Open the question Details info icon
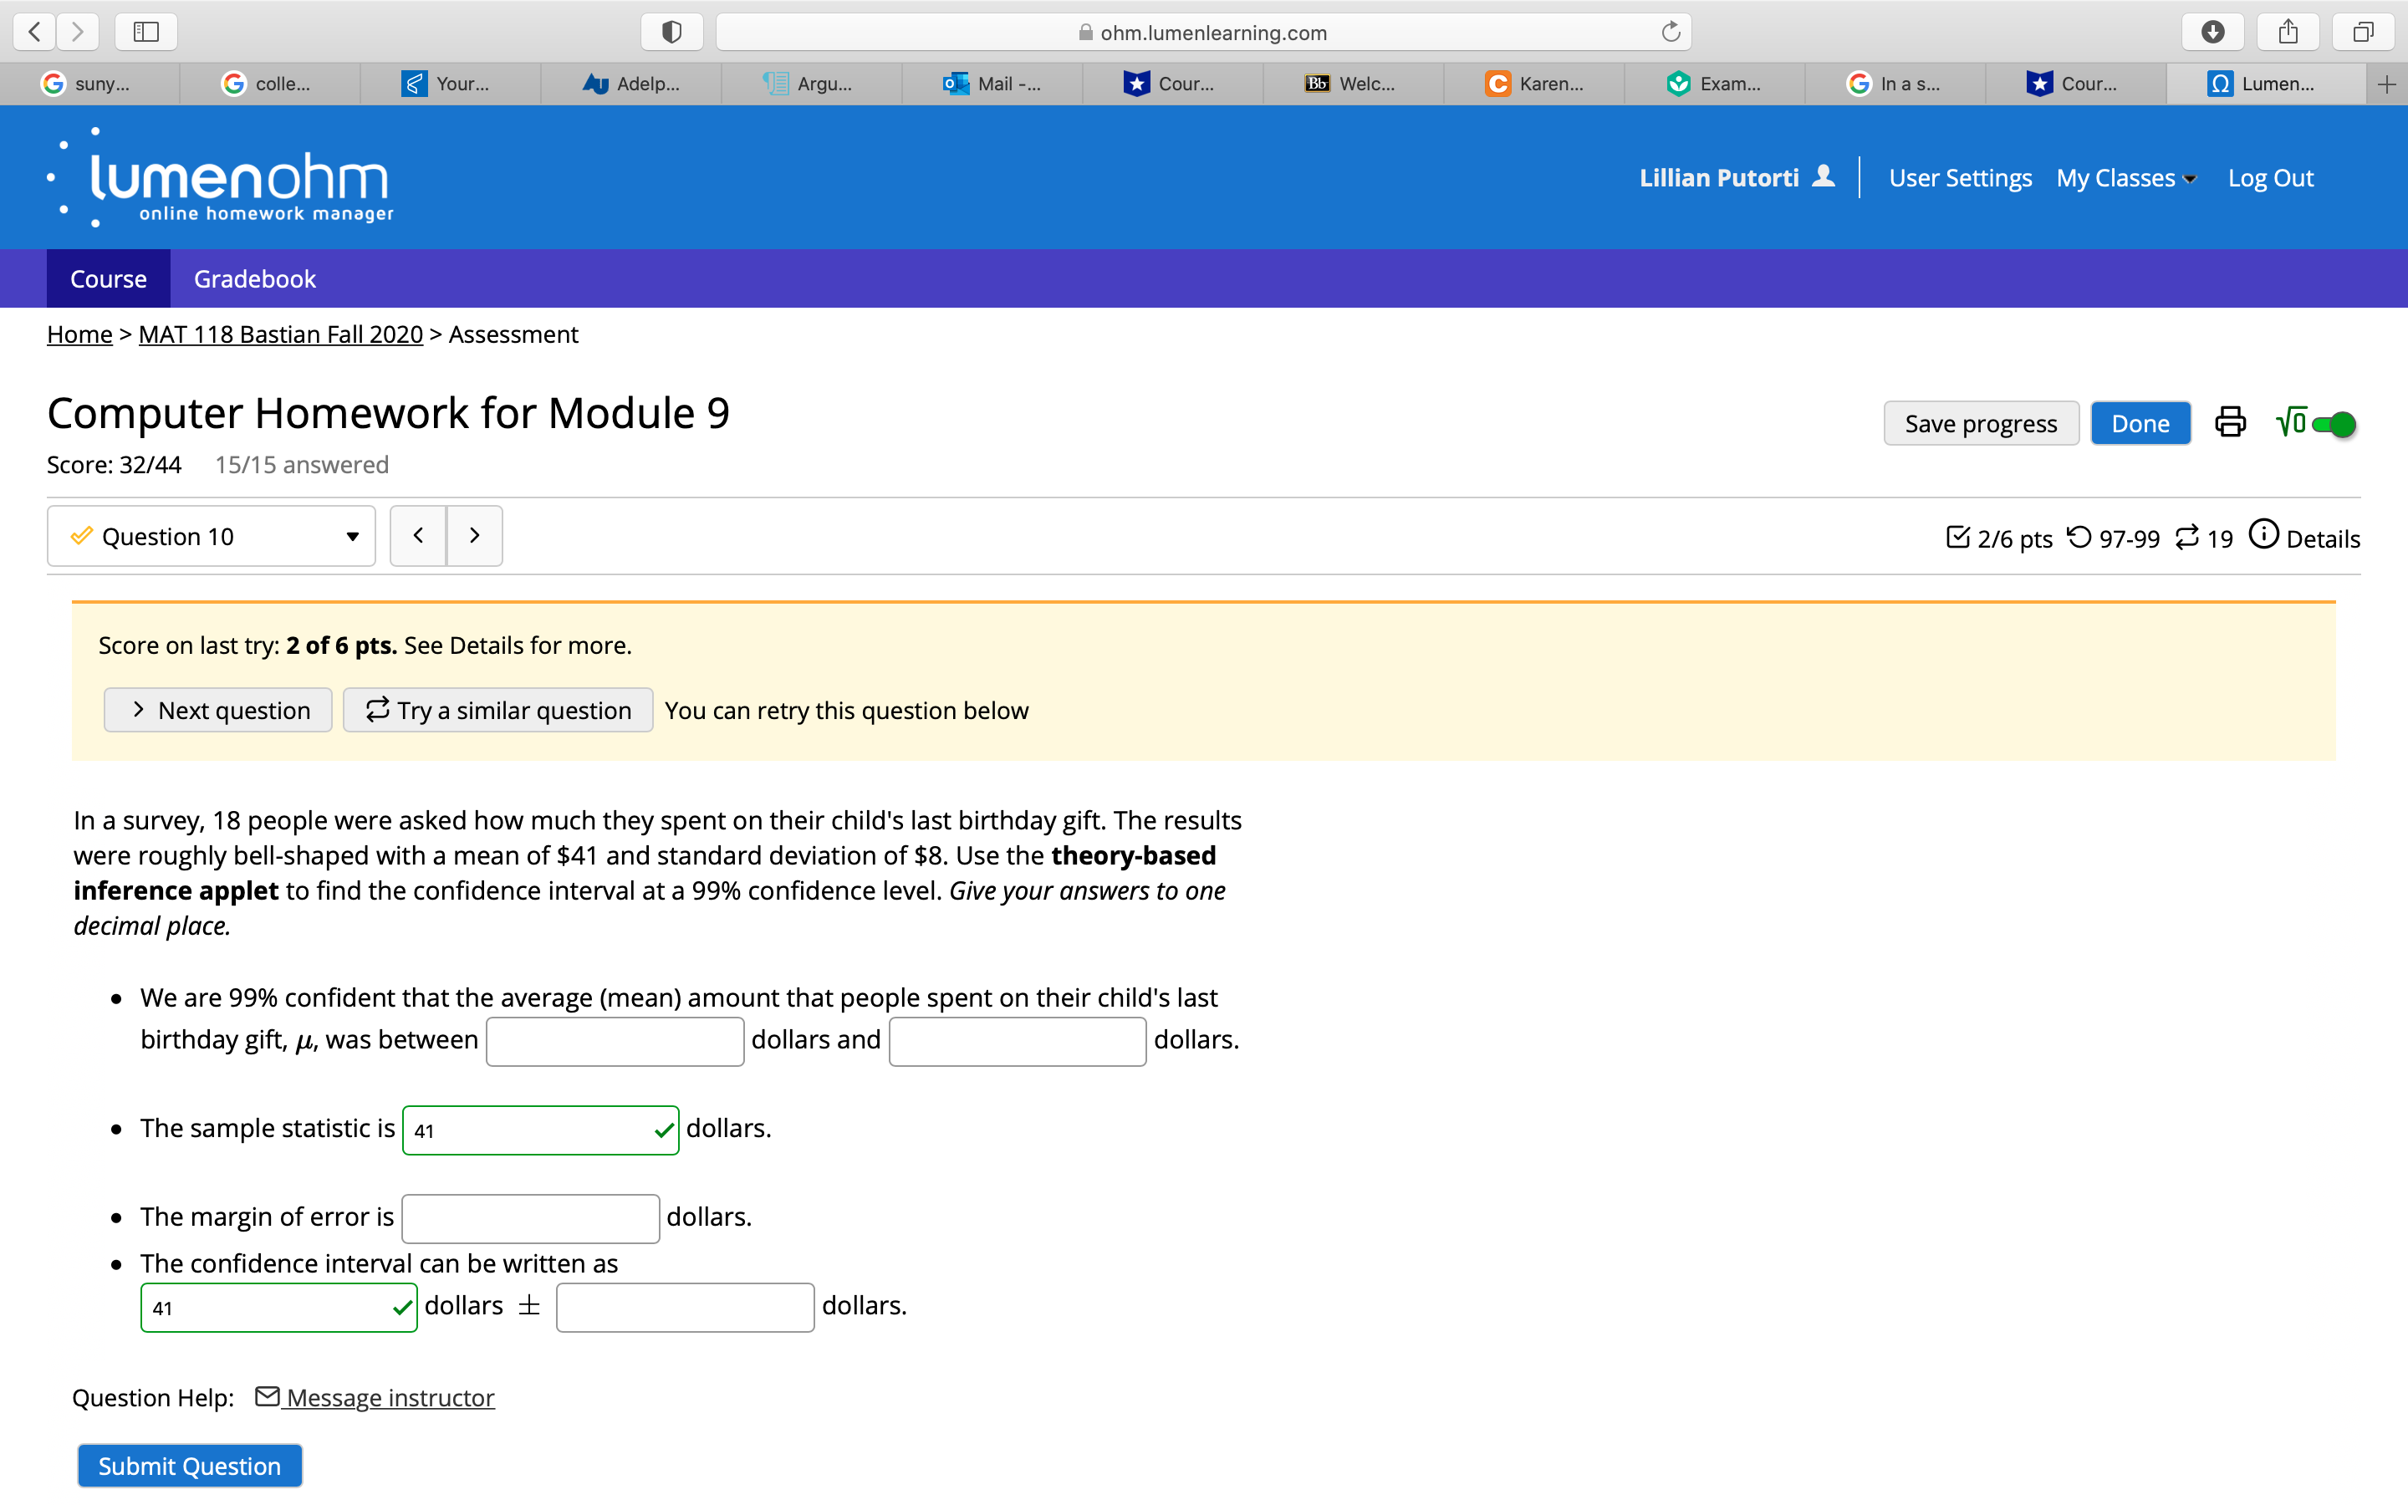The image size is (2408, 1505). (x=2263, y=535)
